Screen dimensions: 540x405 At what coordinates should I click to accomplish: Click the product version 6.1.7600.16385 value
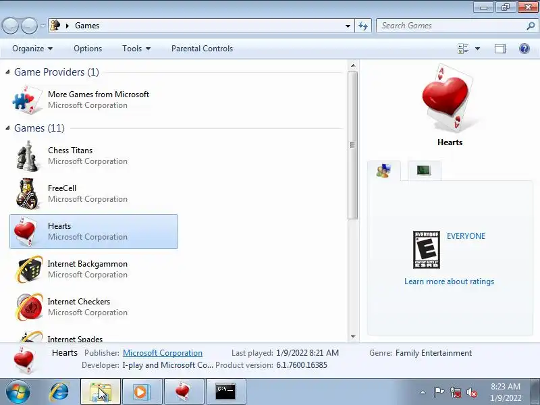click(302, 365)
